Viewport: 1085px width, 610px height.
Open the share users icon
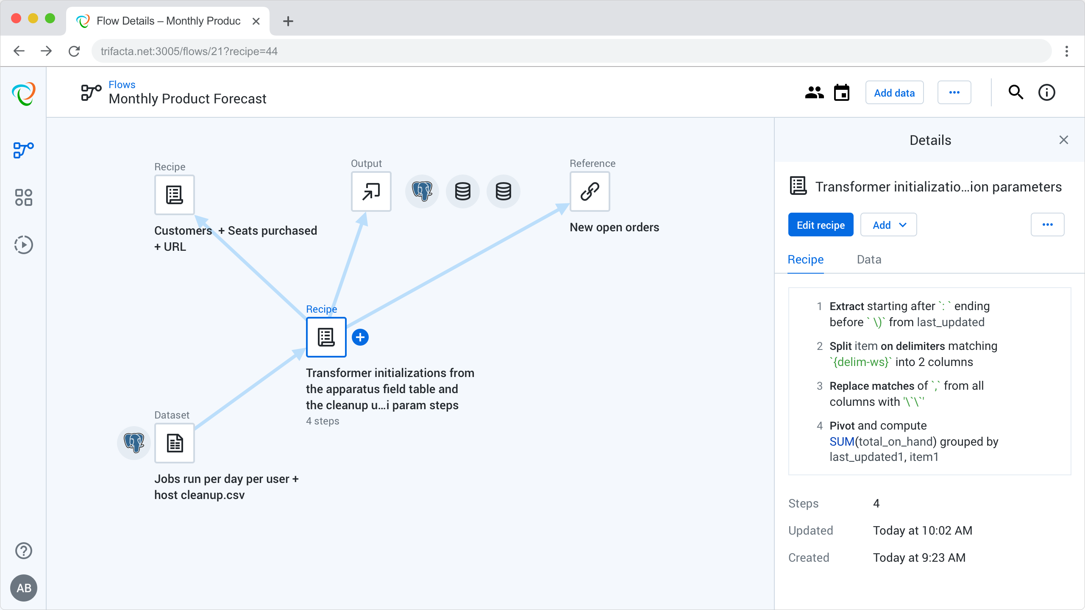pos(814,93)
